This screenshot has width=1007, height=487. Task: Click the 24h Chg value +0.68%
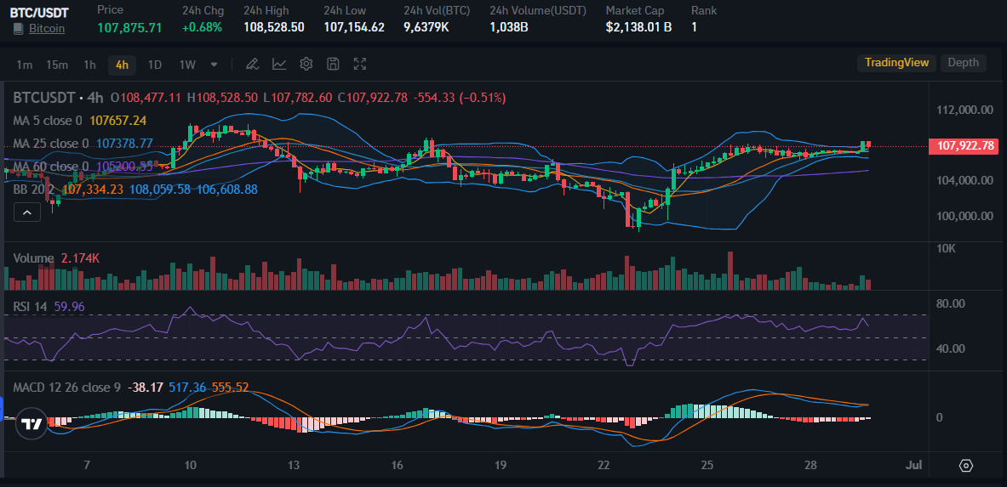[x=203, y=27]
